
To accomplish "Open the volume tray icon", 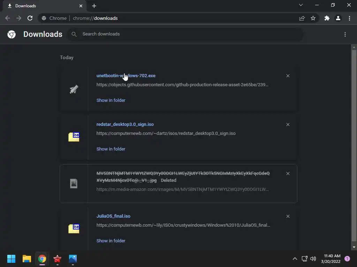I will pos(313,259).
